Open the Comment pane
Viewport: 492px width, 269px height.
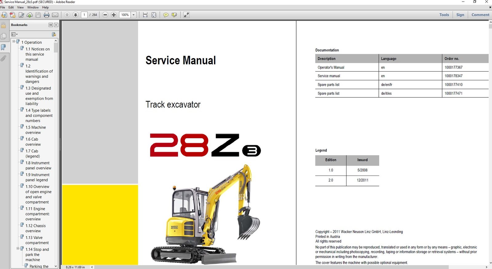(480, 15)
